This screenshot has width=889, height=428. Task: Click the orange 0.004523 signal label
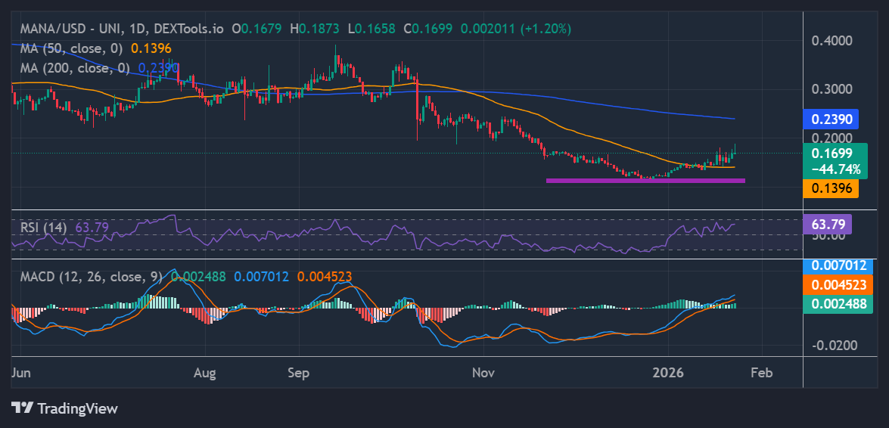tap(837, 285)
